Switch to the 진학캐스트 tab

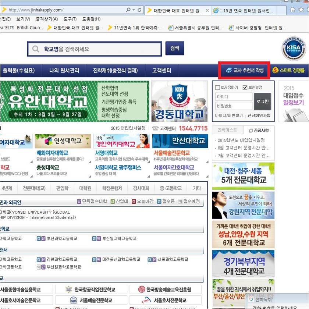(x=227, y=130)
